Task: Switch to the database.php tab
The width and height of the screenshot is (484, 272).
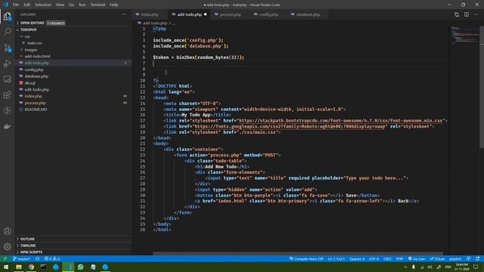Action: 308,14
